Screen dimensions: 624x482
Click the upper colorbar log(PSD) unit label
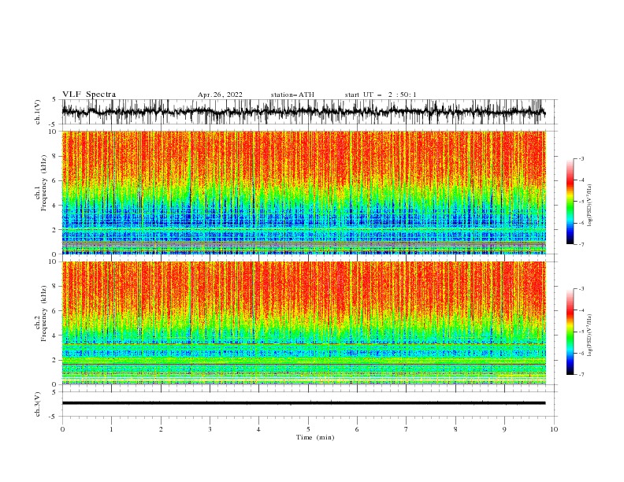pos(590,206)
